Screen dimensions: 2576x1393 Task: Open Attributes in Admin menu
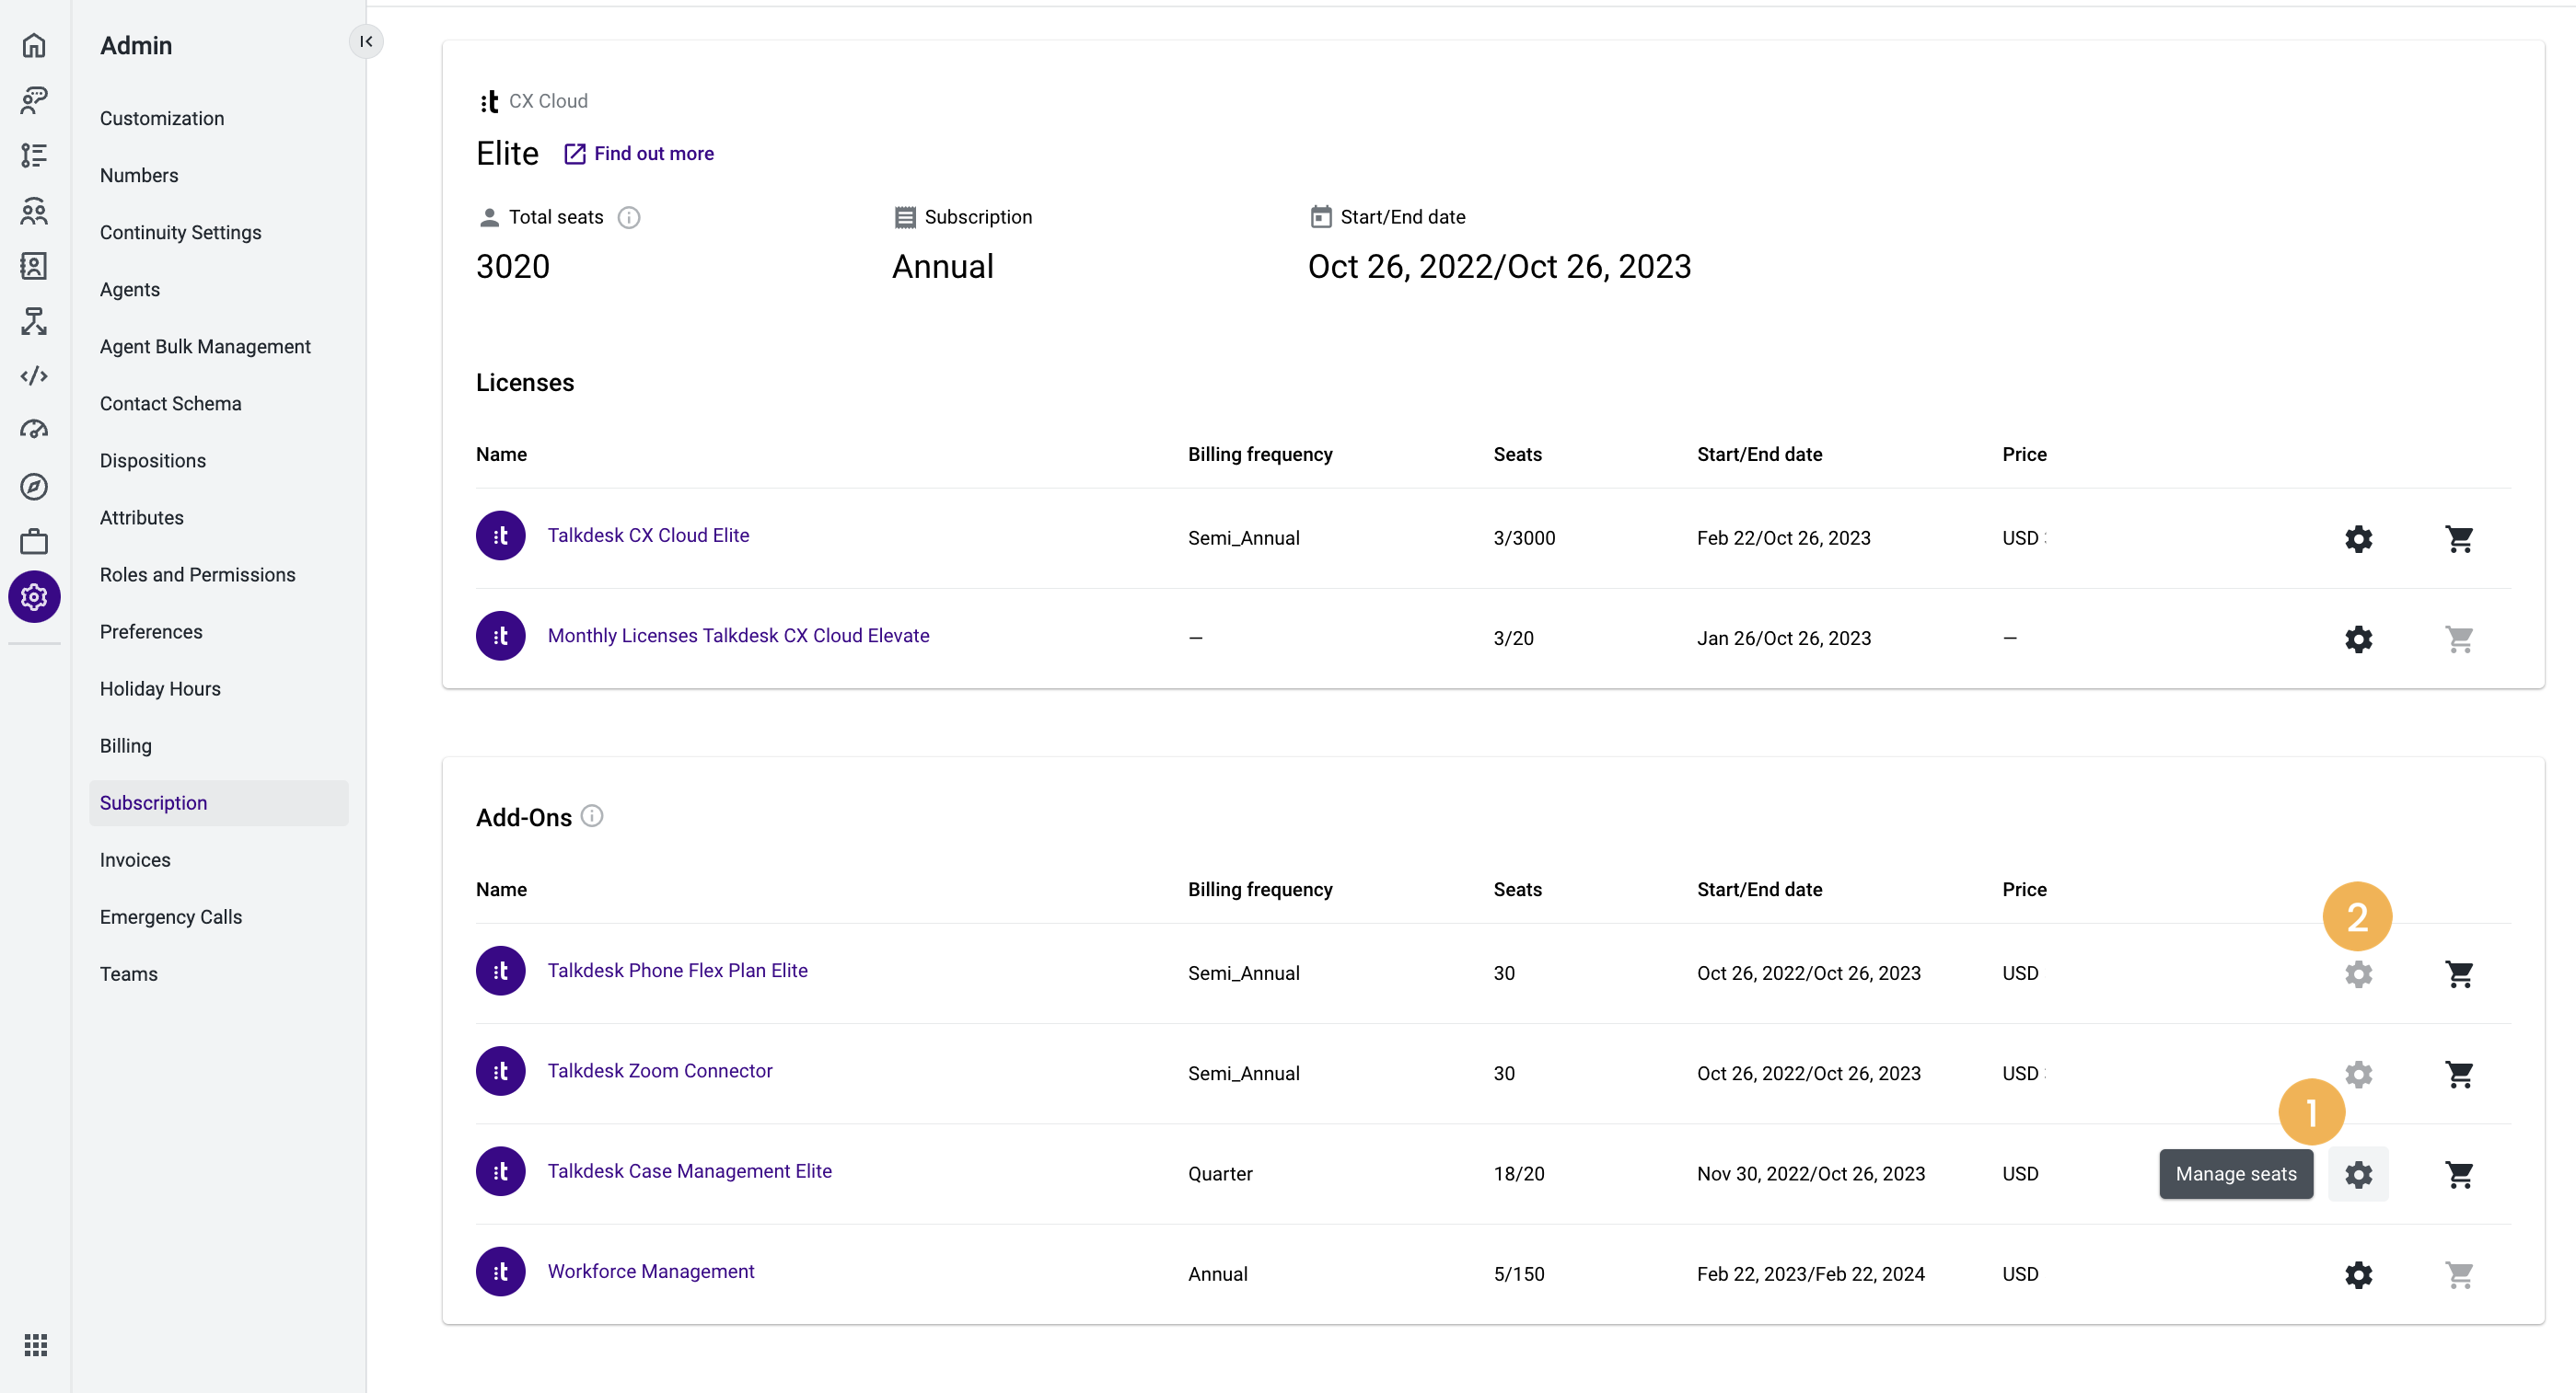(142, 517)
